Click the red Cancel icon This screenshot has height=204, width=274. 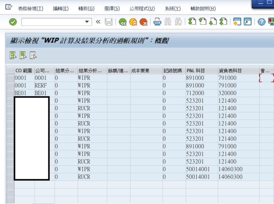point(143,22)
